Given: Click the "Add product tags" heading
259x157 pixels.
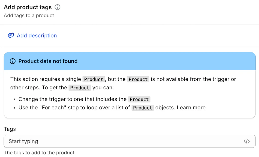Looking at the screenshot, I should click(x=28, y=7).
